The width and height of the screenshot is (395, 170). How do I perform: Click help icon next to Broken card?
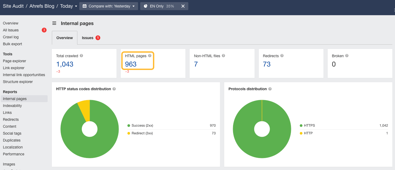[347, 56]
